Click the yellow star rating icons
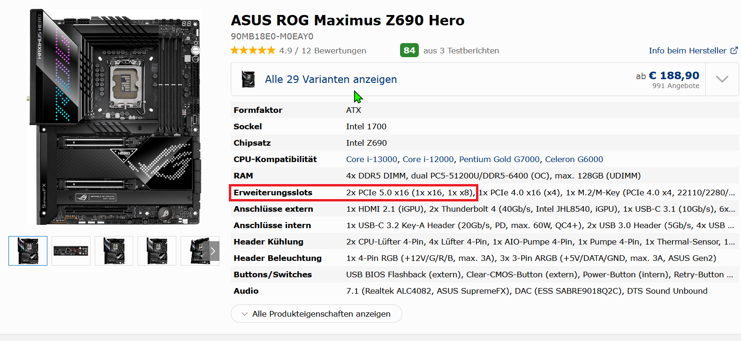This screenshot has height=341, width=741. (253, 51)
